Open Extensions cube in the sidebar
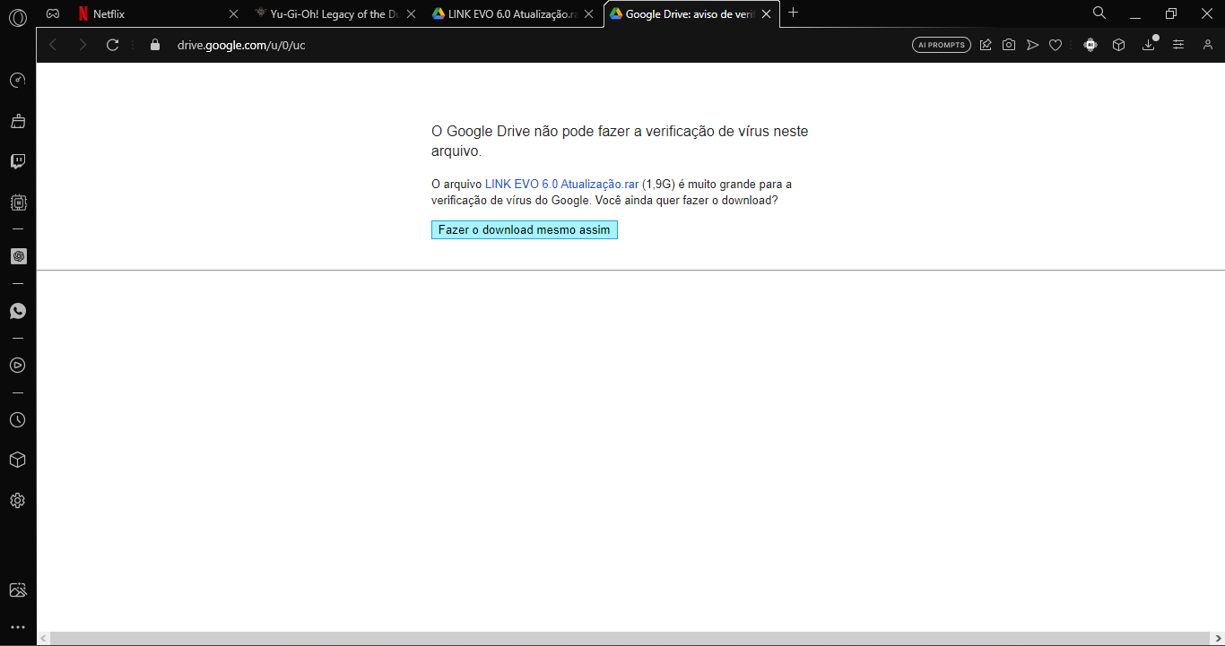This screenshot has width=1225, height=646. coord(18,460)
